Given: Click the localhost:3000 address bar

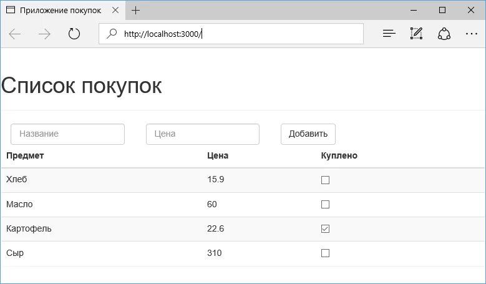Looking at the screenshot, I should [x=231, y=34].
